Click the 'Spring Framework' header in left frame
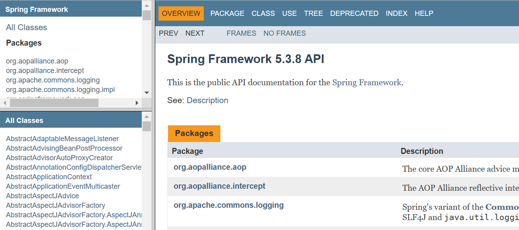The width and height of the screenshot is (519, 230). [37, 10]
